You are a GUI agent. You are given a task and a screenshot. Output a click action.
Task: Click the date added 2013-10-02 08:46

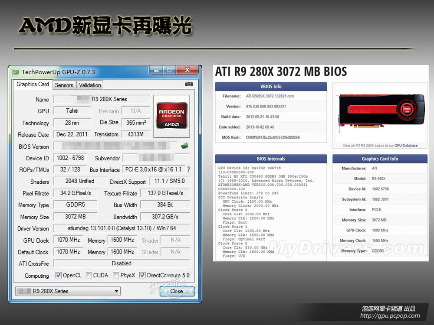pyautogui.click(x=260, y=127)
